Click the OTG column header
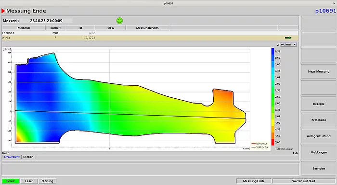 pos(110,28)
